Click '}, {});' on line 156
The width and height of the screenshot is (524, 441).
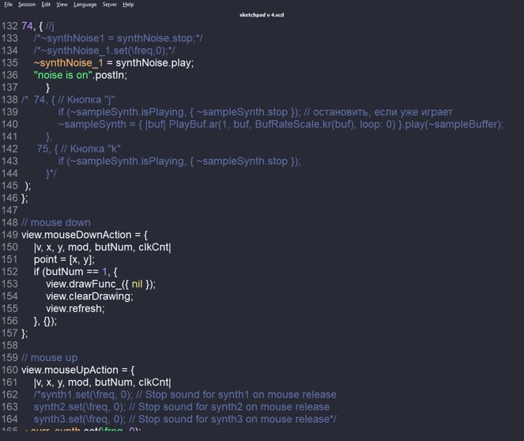(x=45, y=321)
